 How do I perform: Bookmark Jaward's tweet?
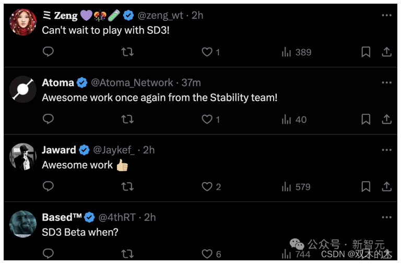pos(366,187)
